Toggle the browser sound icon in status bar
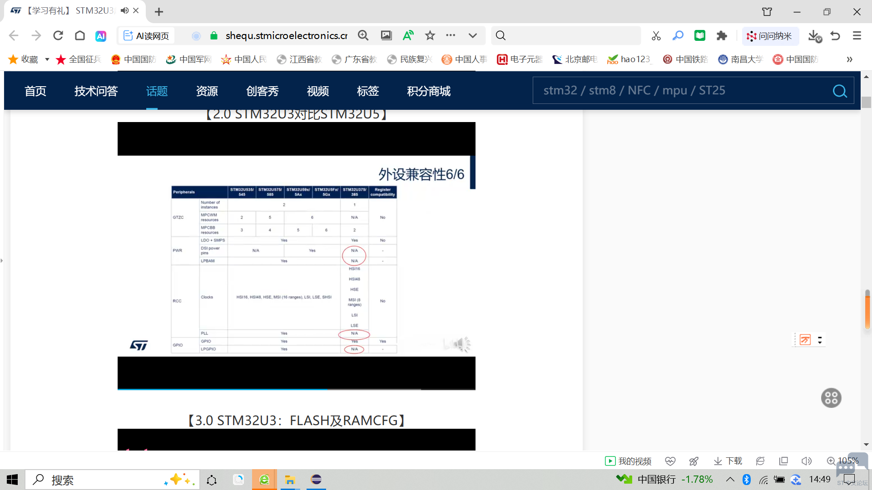 807,461
